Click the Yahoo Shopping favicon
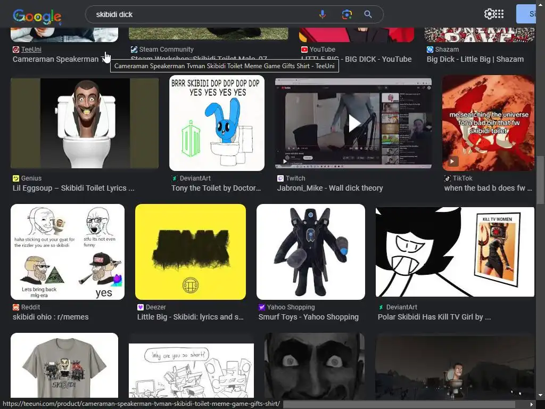Image resolution: width=545 pixels, height=409 pixels. click(x=261, y=307)
